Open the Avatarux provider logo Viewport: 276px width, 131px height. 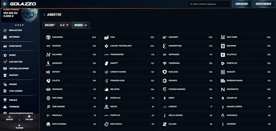point(223,116)
